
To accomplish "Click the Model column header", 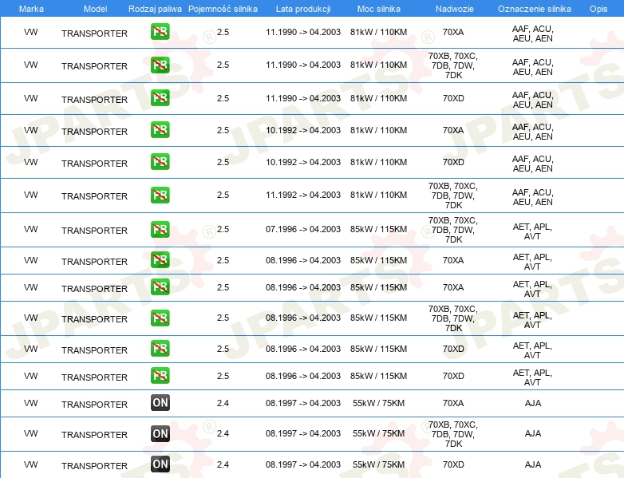I will 94,8.
